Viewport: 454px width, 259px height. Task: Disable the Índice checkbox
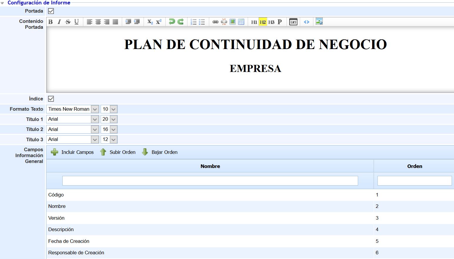(50, 99)
